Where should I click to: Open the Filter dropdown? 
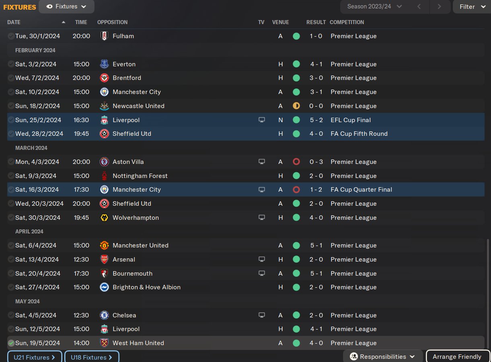[472, 6]
